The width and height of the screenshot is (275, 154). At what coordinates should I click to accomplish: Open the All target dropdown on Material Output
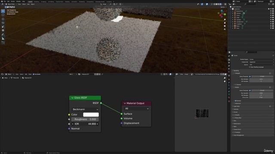coord(137,109)
